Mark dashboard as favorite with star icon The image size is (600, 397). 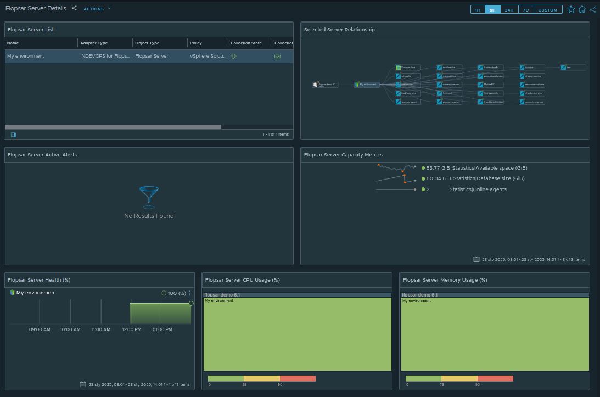571,9
